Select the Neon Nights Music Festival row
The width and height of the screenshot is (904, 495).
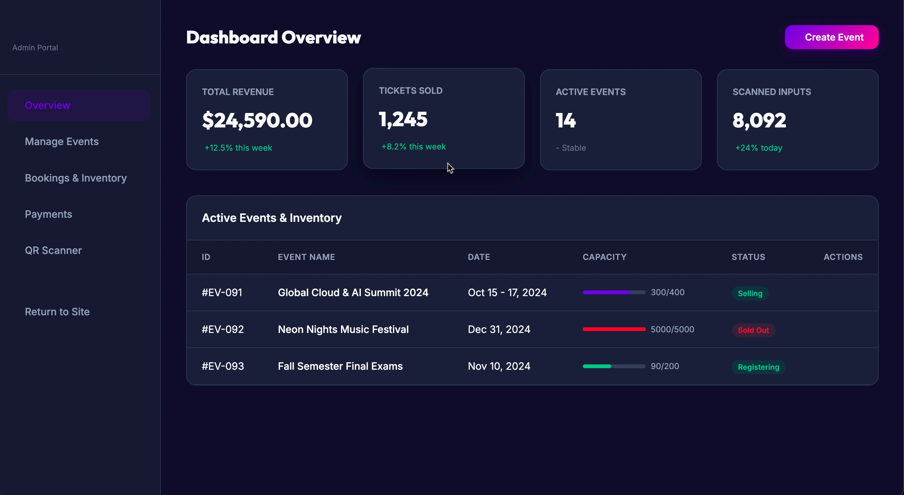[x=343, y=329]
